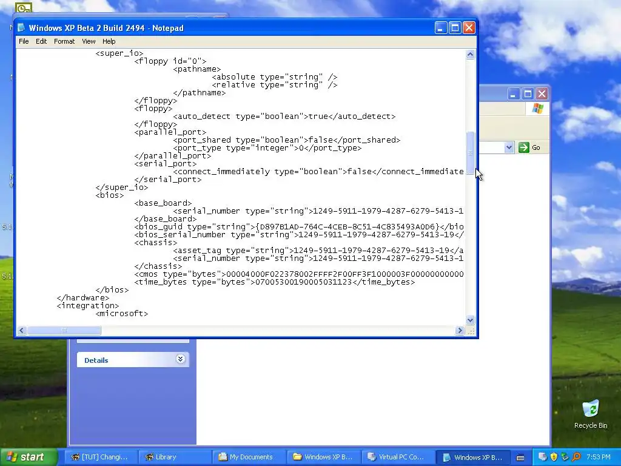Click the green arrow safely remove hardware tray icon
The width and height of the screenshot is (621, 466).
click(x=565, y=457)
